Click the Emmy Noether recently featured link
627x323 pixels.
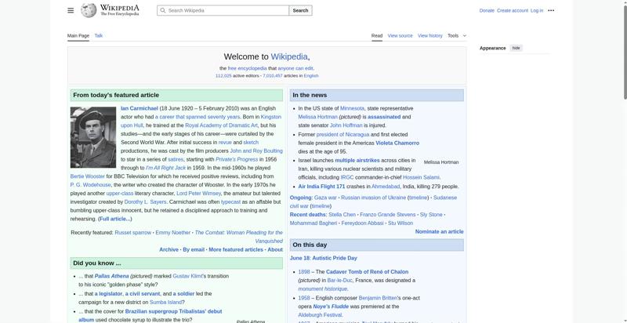coord(172,232)
